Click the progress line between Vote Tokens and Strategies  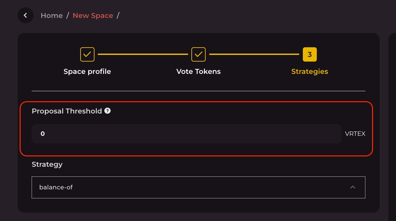coord(254,54)
